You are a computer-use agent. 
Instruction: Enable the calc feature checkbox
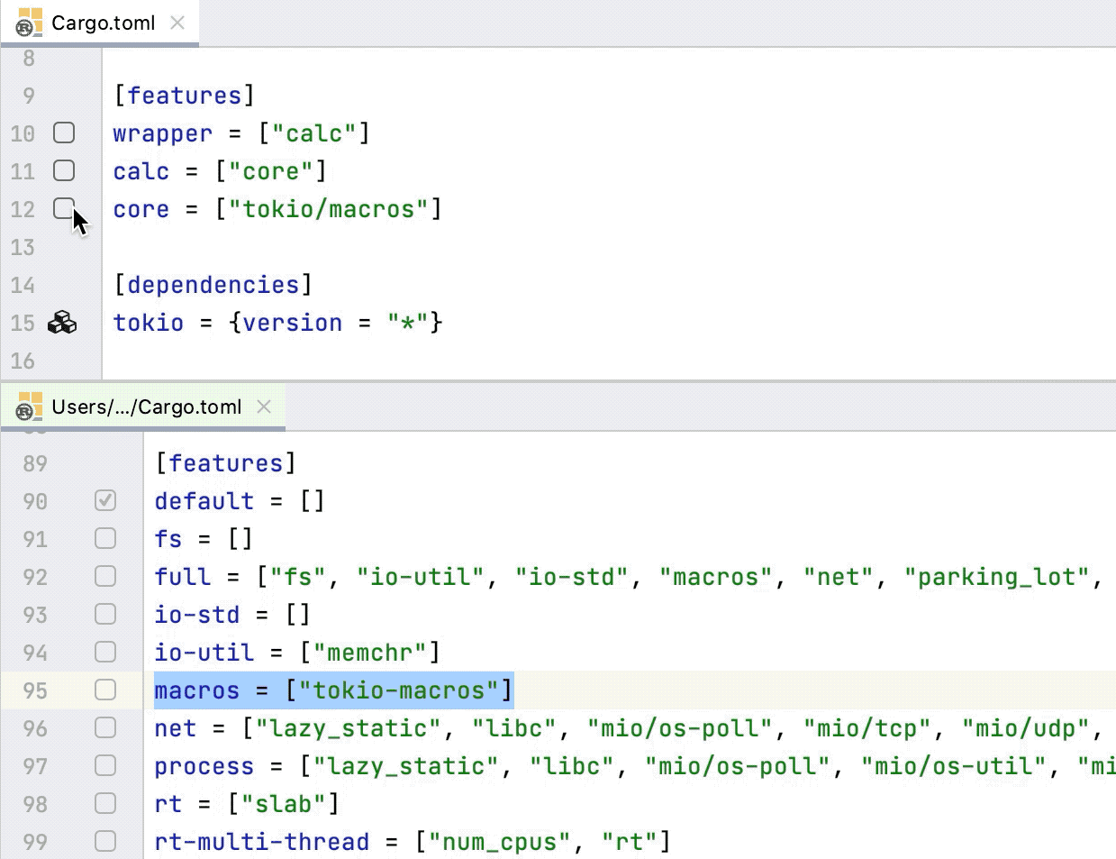[x=63, y=170]
